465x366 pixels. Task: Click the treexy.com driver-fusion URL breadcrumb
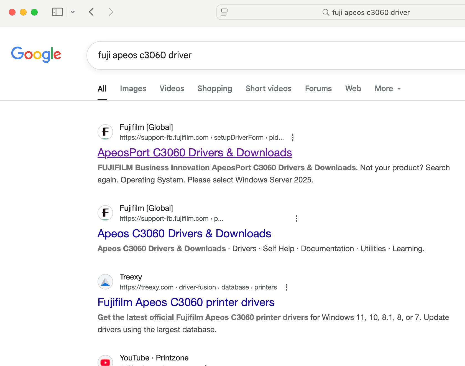coord(198,287)
